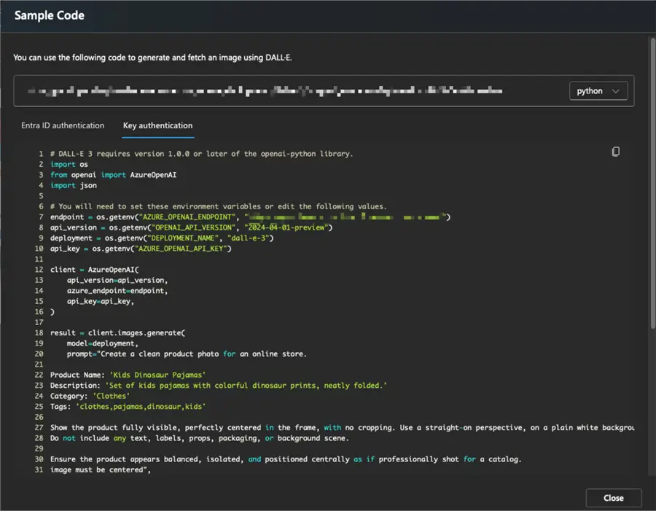Click the "import os" code line
Viewport: 656px width, 511px height.
[69, 165]
